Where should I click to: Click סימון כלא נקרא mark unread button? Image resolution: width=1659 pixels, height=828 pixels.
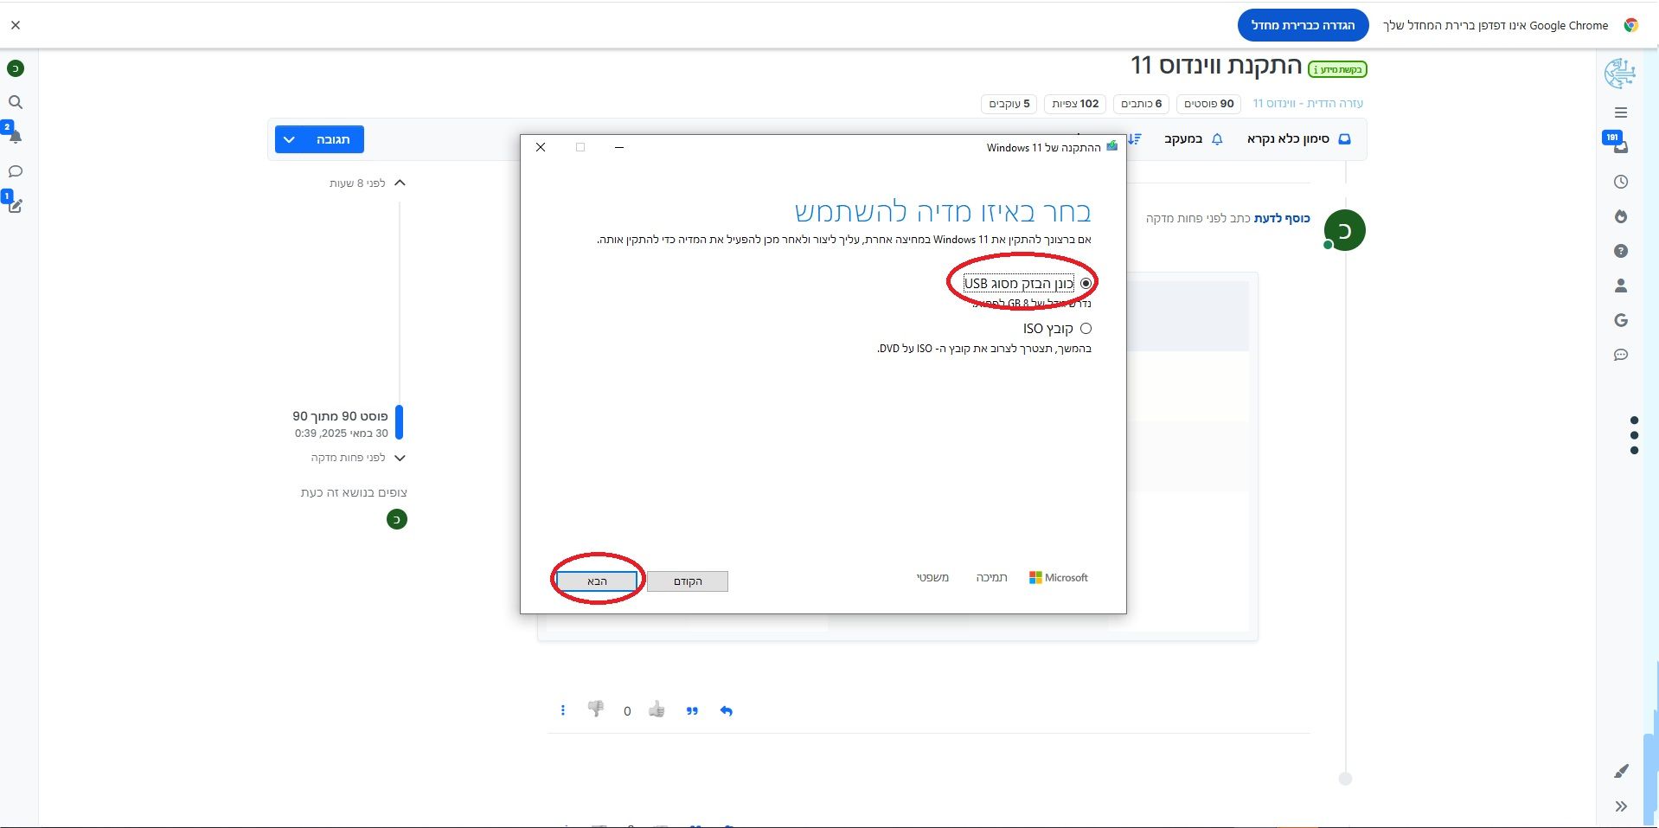click(1298, 138)
